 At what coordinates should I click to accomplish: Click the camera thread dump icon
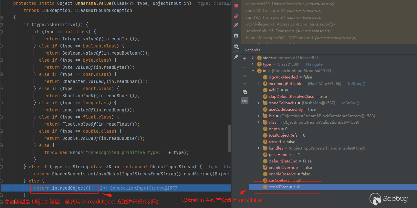click(236, 36)
